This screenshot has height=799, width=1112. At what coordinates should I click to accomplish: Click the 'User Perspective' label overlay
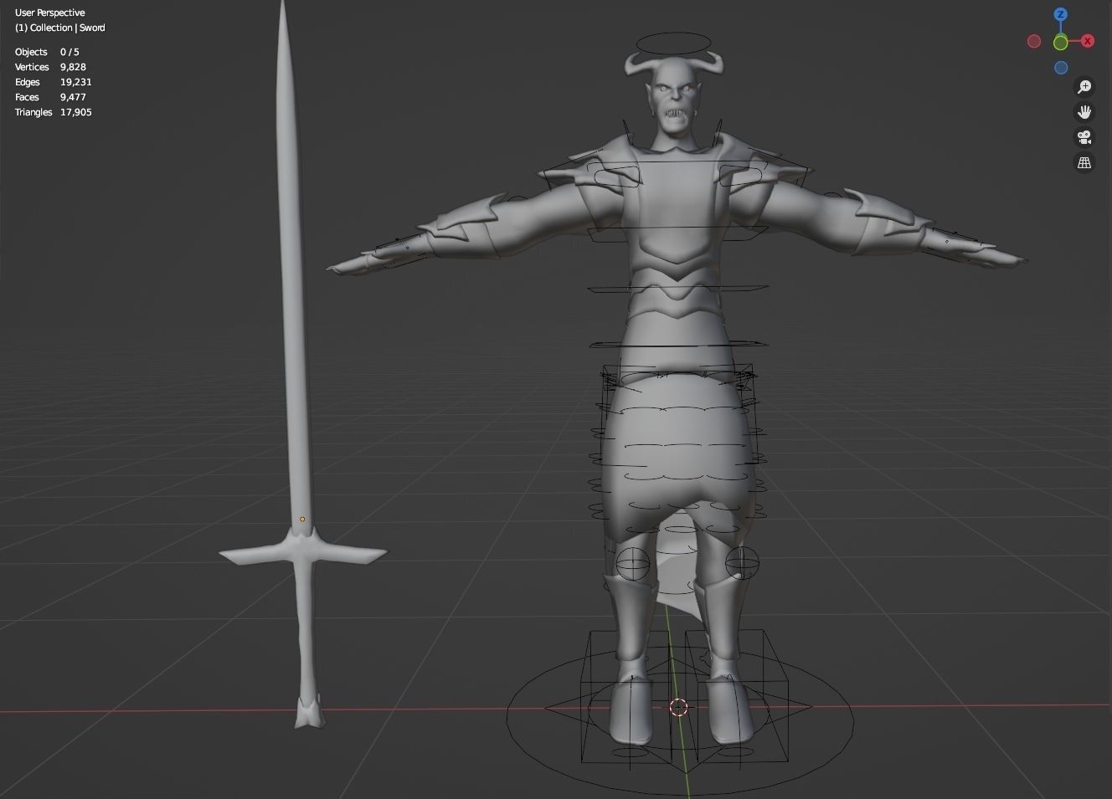[x=49, y=13]
